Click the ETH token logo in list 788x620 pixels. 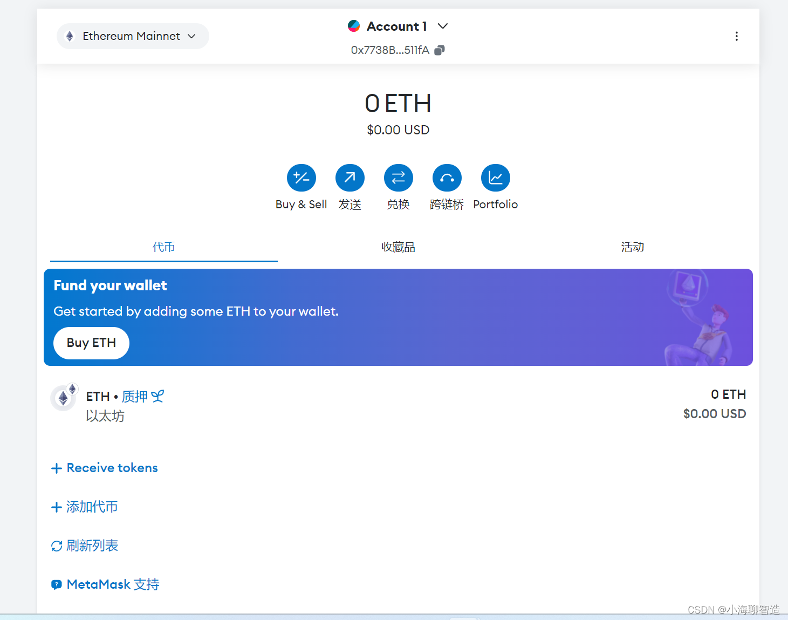tap(63, 398)
